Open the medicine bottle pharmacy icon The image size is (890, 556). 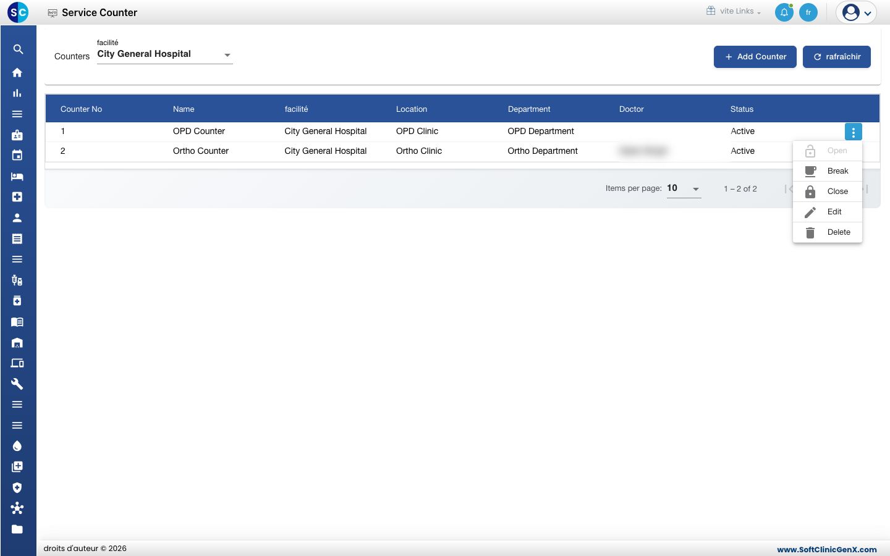pyautogui.click(x=17, y=301)
